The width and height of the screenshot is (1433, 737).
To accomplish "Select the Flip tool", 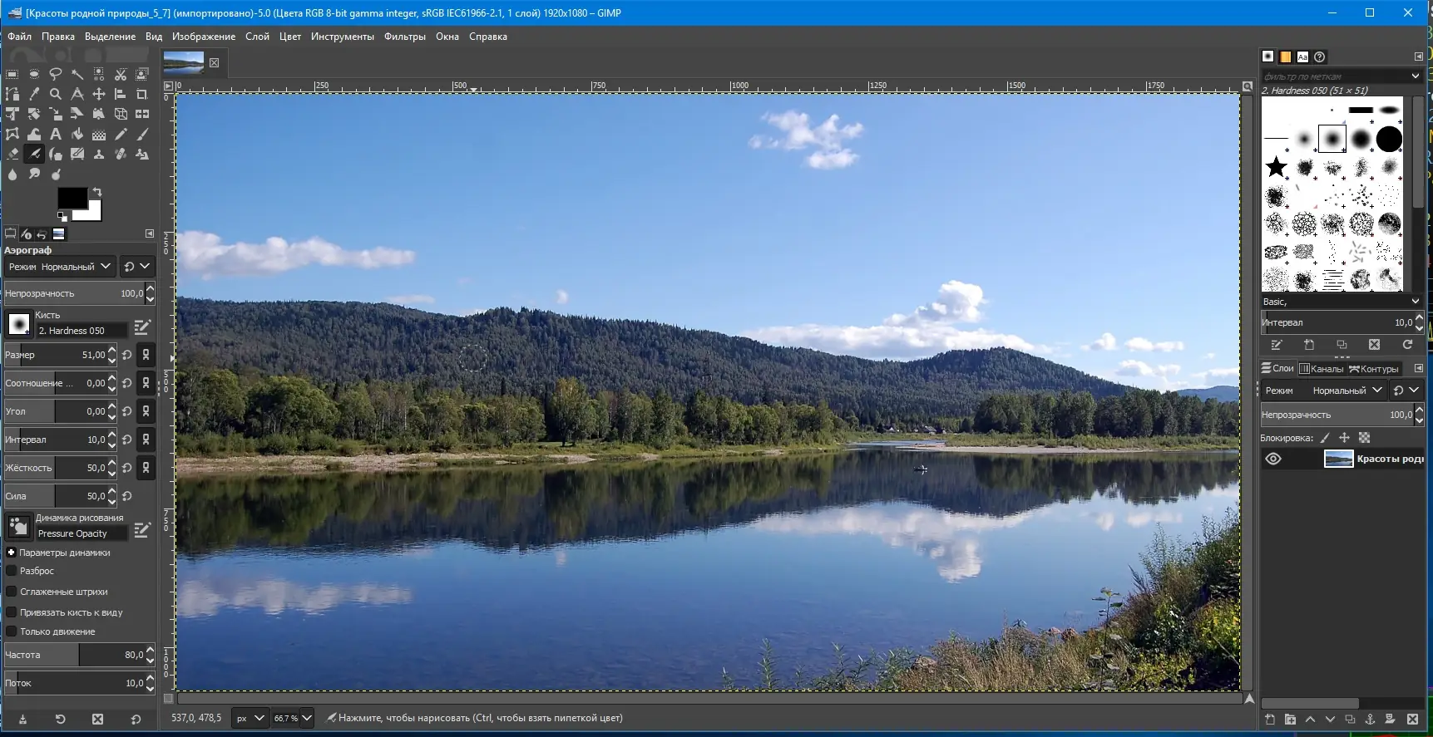I will (142, 114).
